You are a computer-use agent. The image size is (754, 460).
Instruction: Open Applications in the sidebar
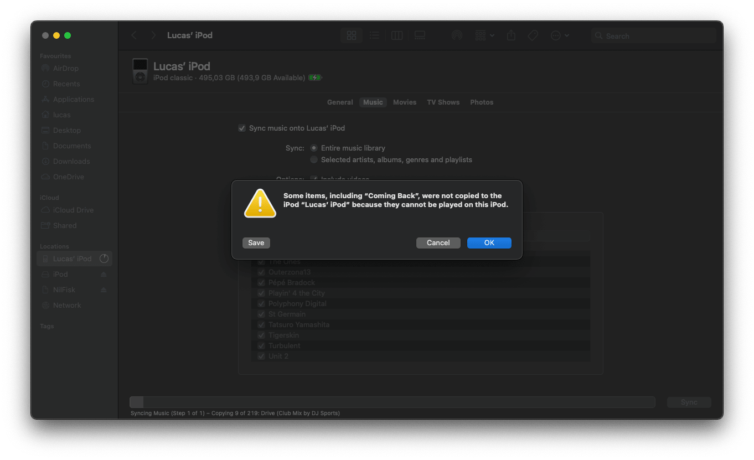tap(74, 100)
